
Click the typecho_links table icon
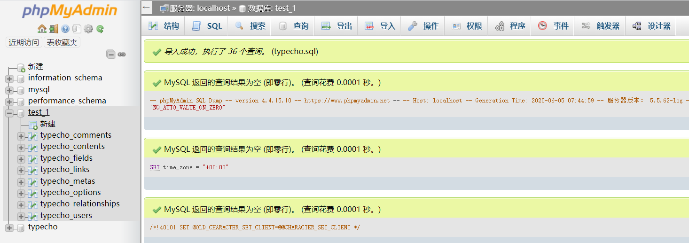tap(33, 170)
